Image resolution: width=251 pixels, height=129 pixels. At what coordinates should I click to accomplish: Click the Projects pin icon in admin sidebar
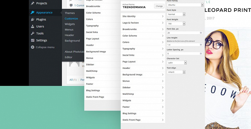[33, 3]
